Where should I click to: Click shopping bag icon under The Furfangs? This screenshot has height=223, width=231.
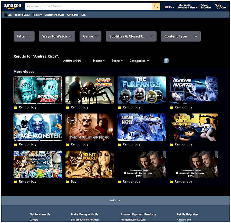119,107
